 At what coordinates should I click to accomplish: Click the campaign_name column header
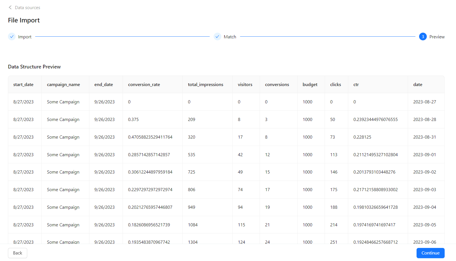[63, 85]
